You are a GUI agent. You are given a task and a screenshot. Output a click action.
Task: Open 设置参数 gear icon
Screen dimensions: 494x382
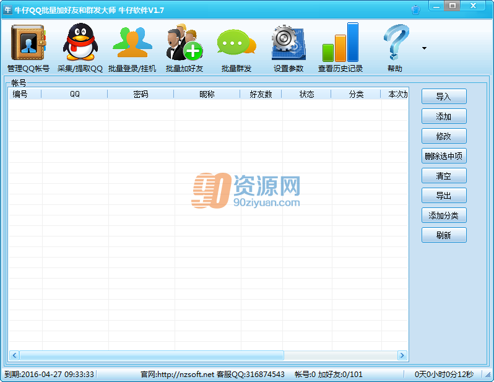point(288,43)
